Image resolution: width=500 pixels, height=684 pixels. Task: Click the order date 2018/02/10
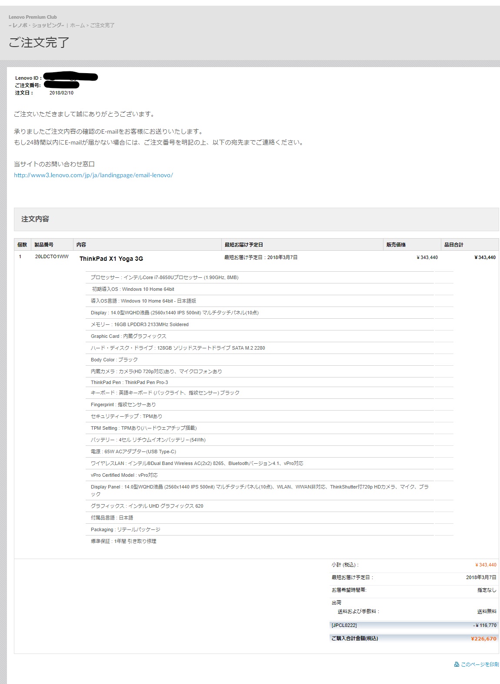pos(61,93)
